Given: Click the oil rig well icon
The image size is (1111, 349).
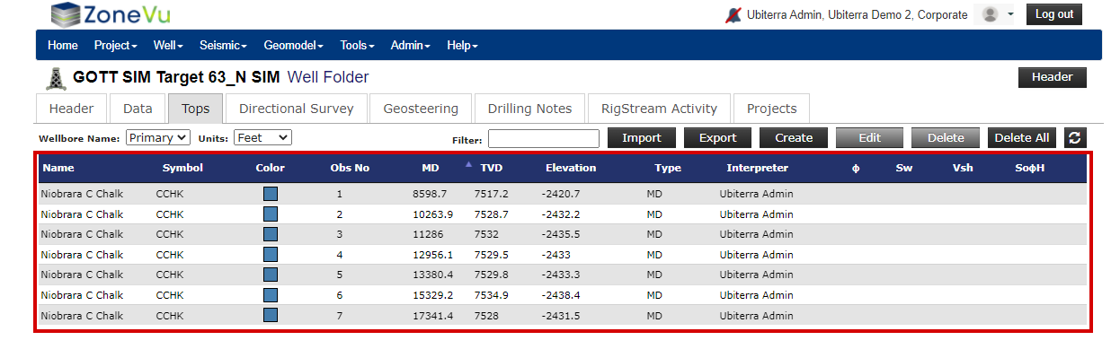Looking at the screenshot, I should pyautogui.click(x=56, y=78).
